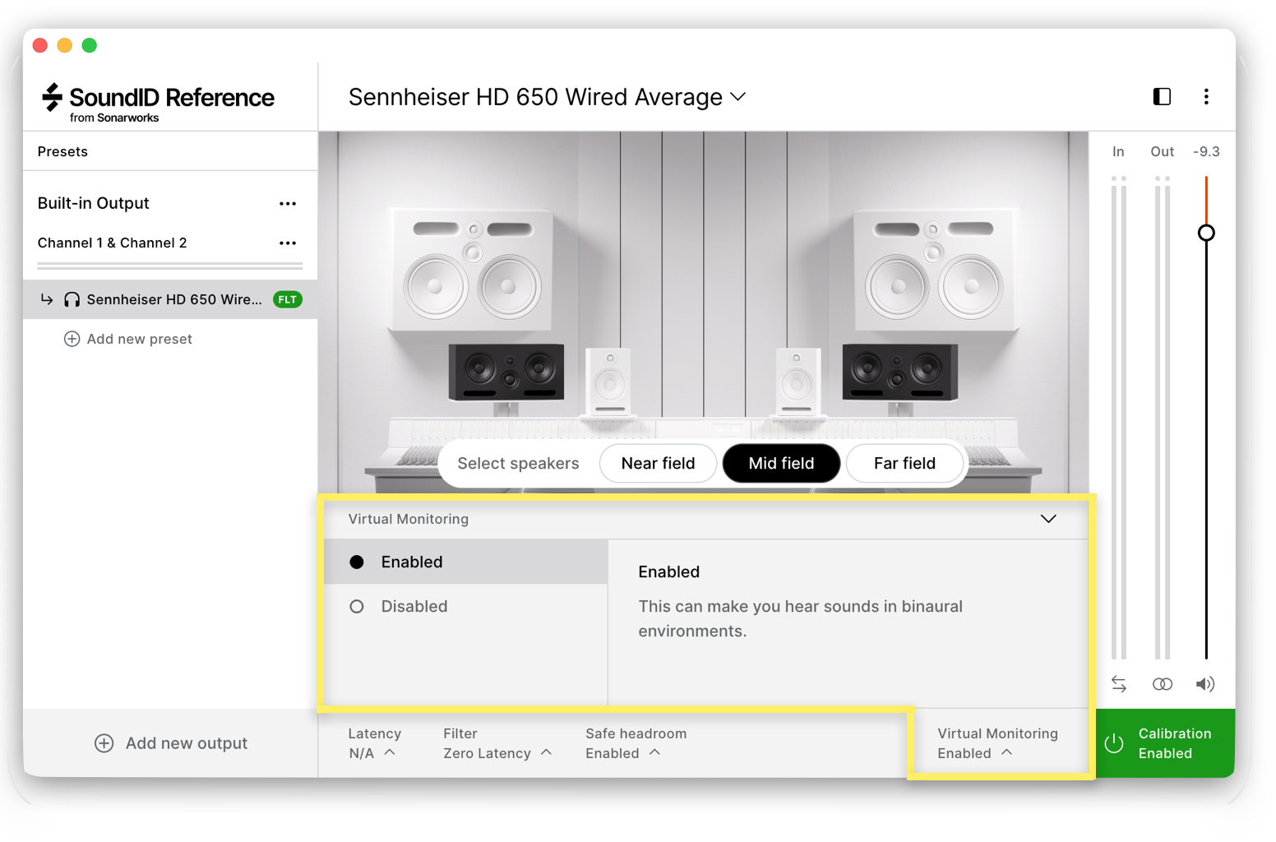The image size is (1276, 842).
Task: Toggle the mono overlapping circles icon
Action: (1162, 684)
